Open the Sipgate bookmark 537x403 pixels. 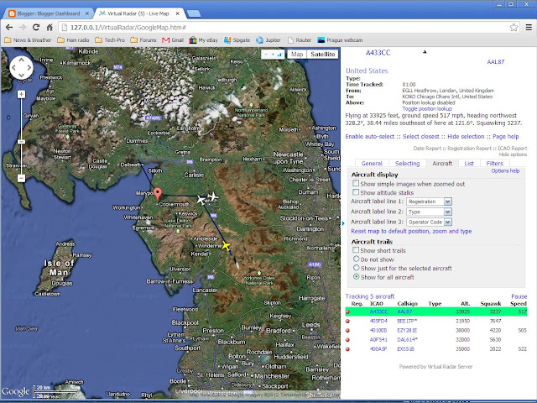click(237, 40)
